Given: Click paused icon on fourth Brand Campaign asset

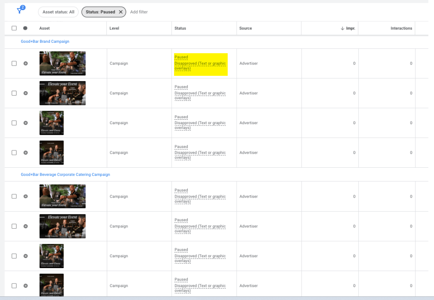Looking at the screenshot, I should (25, 153).
